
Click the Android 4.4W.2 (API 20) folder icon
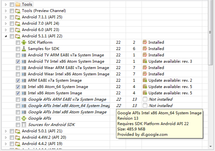[18, 137]
